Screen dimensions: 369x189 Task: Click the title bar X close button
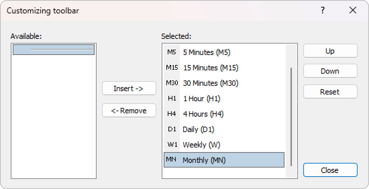353,10
